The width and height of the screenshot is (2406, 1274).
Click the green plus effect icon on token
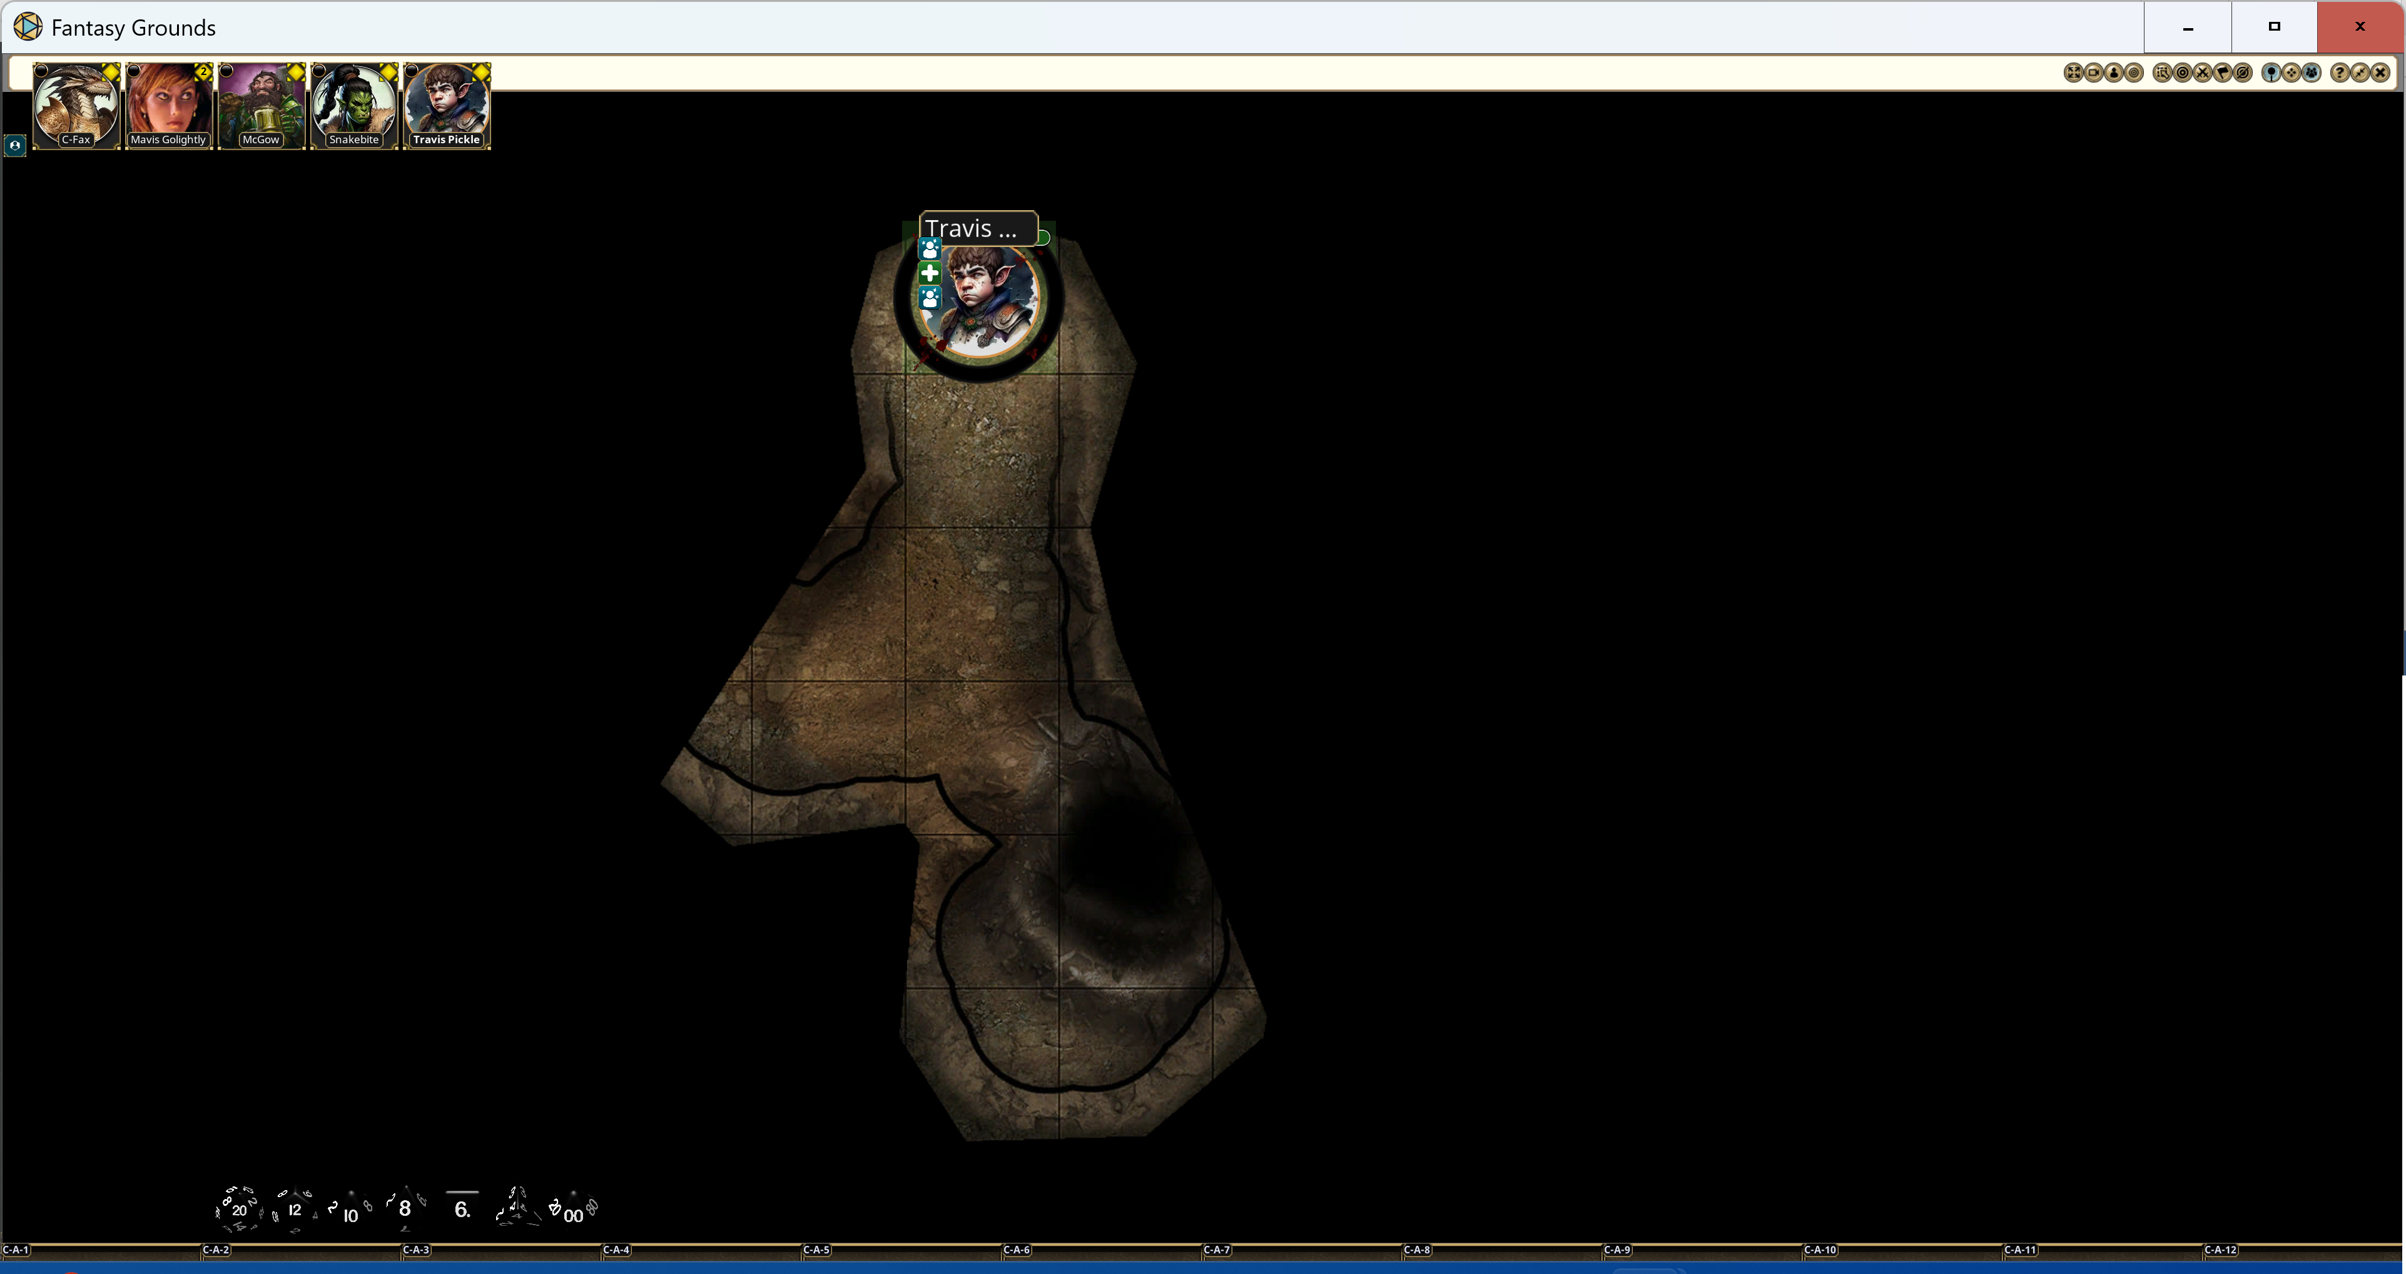[930, 273]
